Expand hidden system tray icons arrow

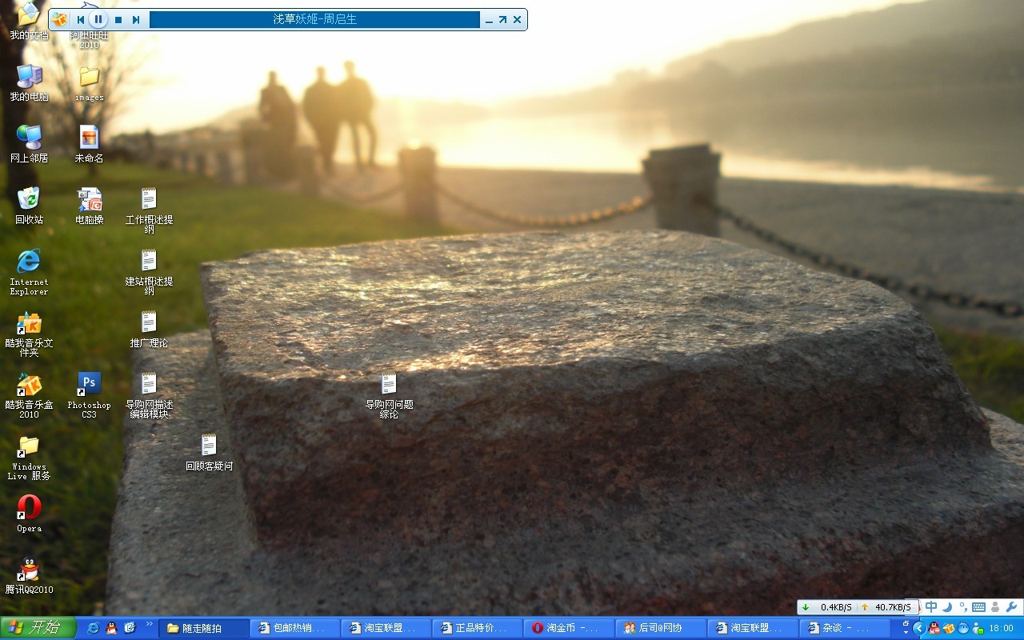[918, 628]
